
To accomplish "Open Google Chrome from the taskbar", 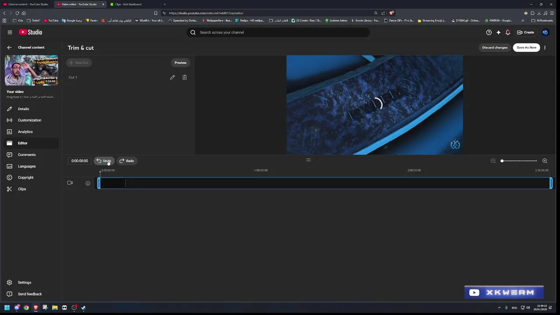I will point(26,308).
